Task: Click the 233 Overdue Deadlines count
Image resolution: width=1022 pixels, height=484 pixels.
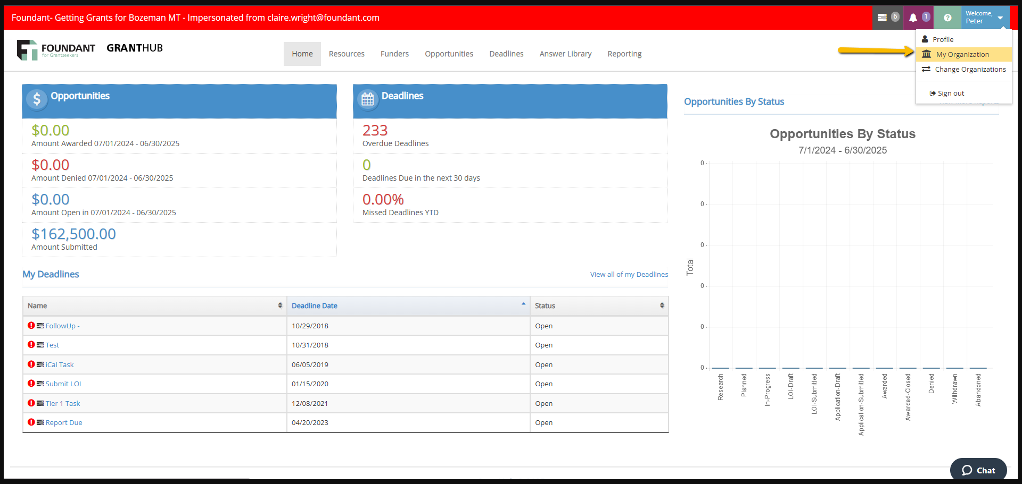Action: 375,130
